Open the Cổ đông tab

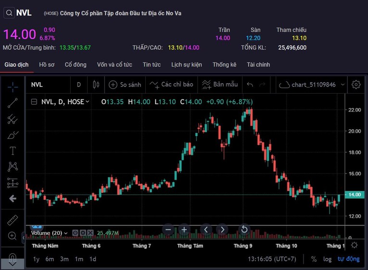point(76,64)
